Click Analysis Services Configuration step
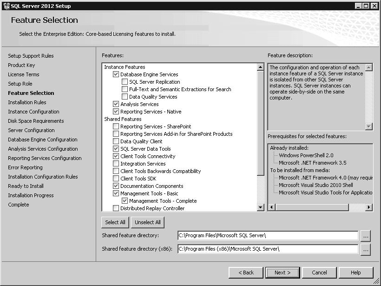The width and height of the screenshot is (381, 286). tap(43, 149)
